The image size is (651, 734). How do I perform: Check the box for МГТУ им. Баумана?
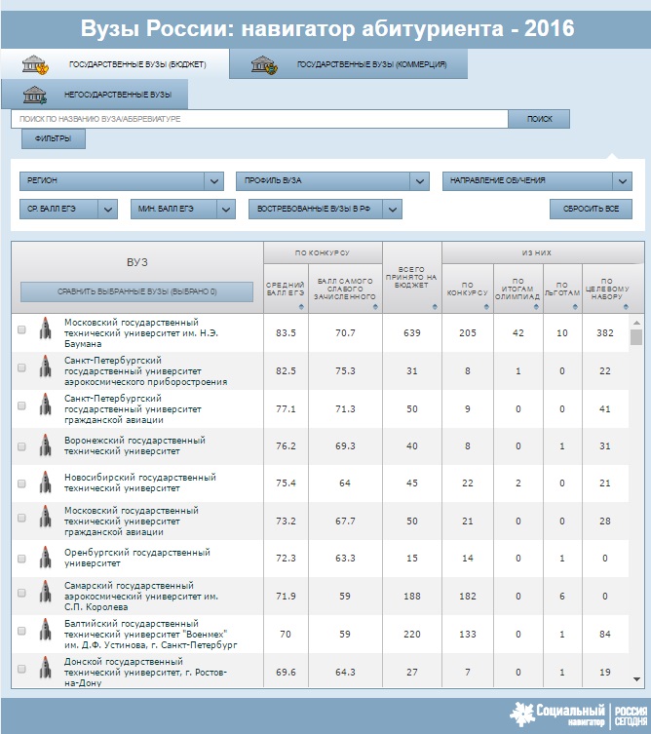21,329
